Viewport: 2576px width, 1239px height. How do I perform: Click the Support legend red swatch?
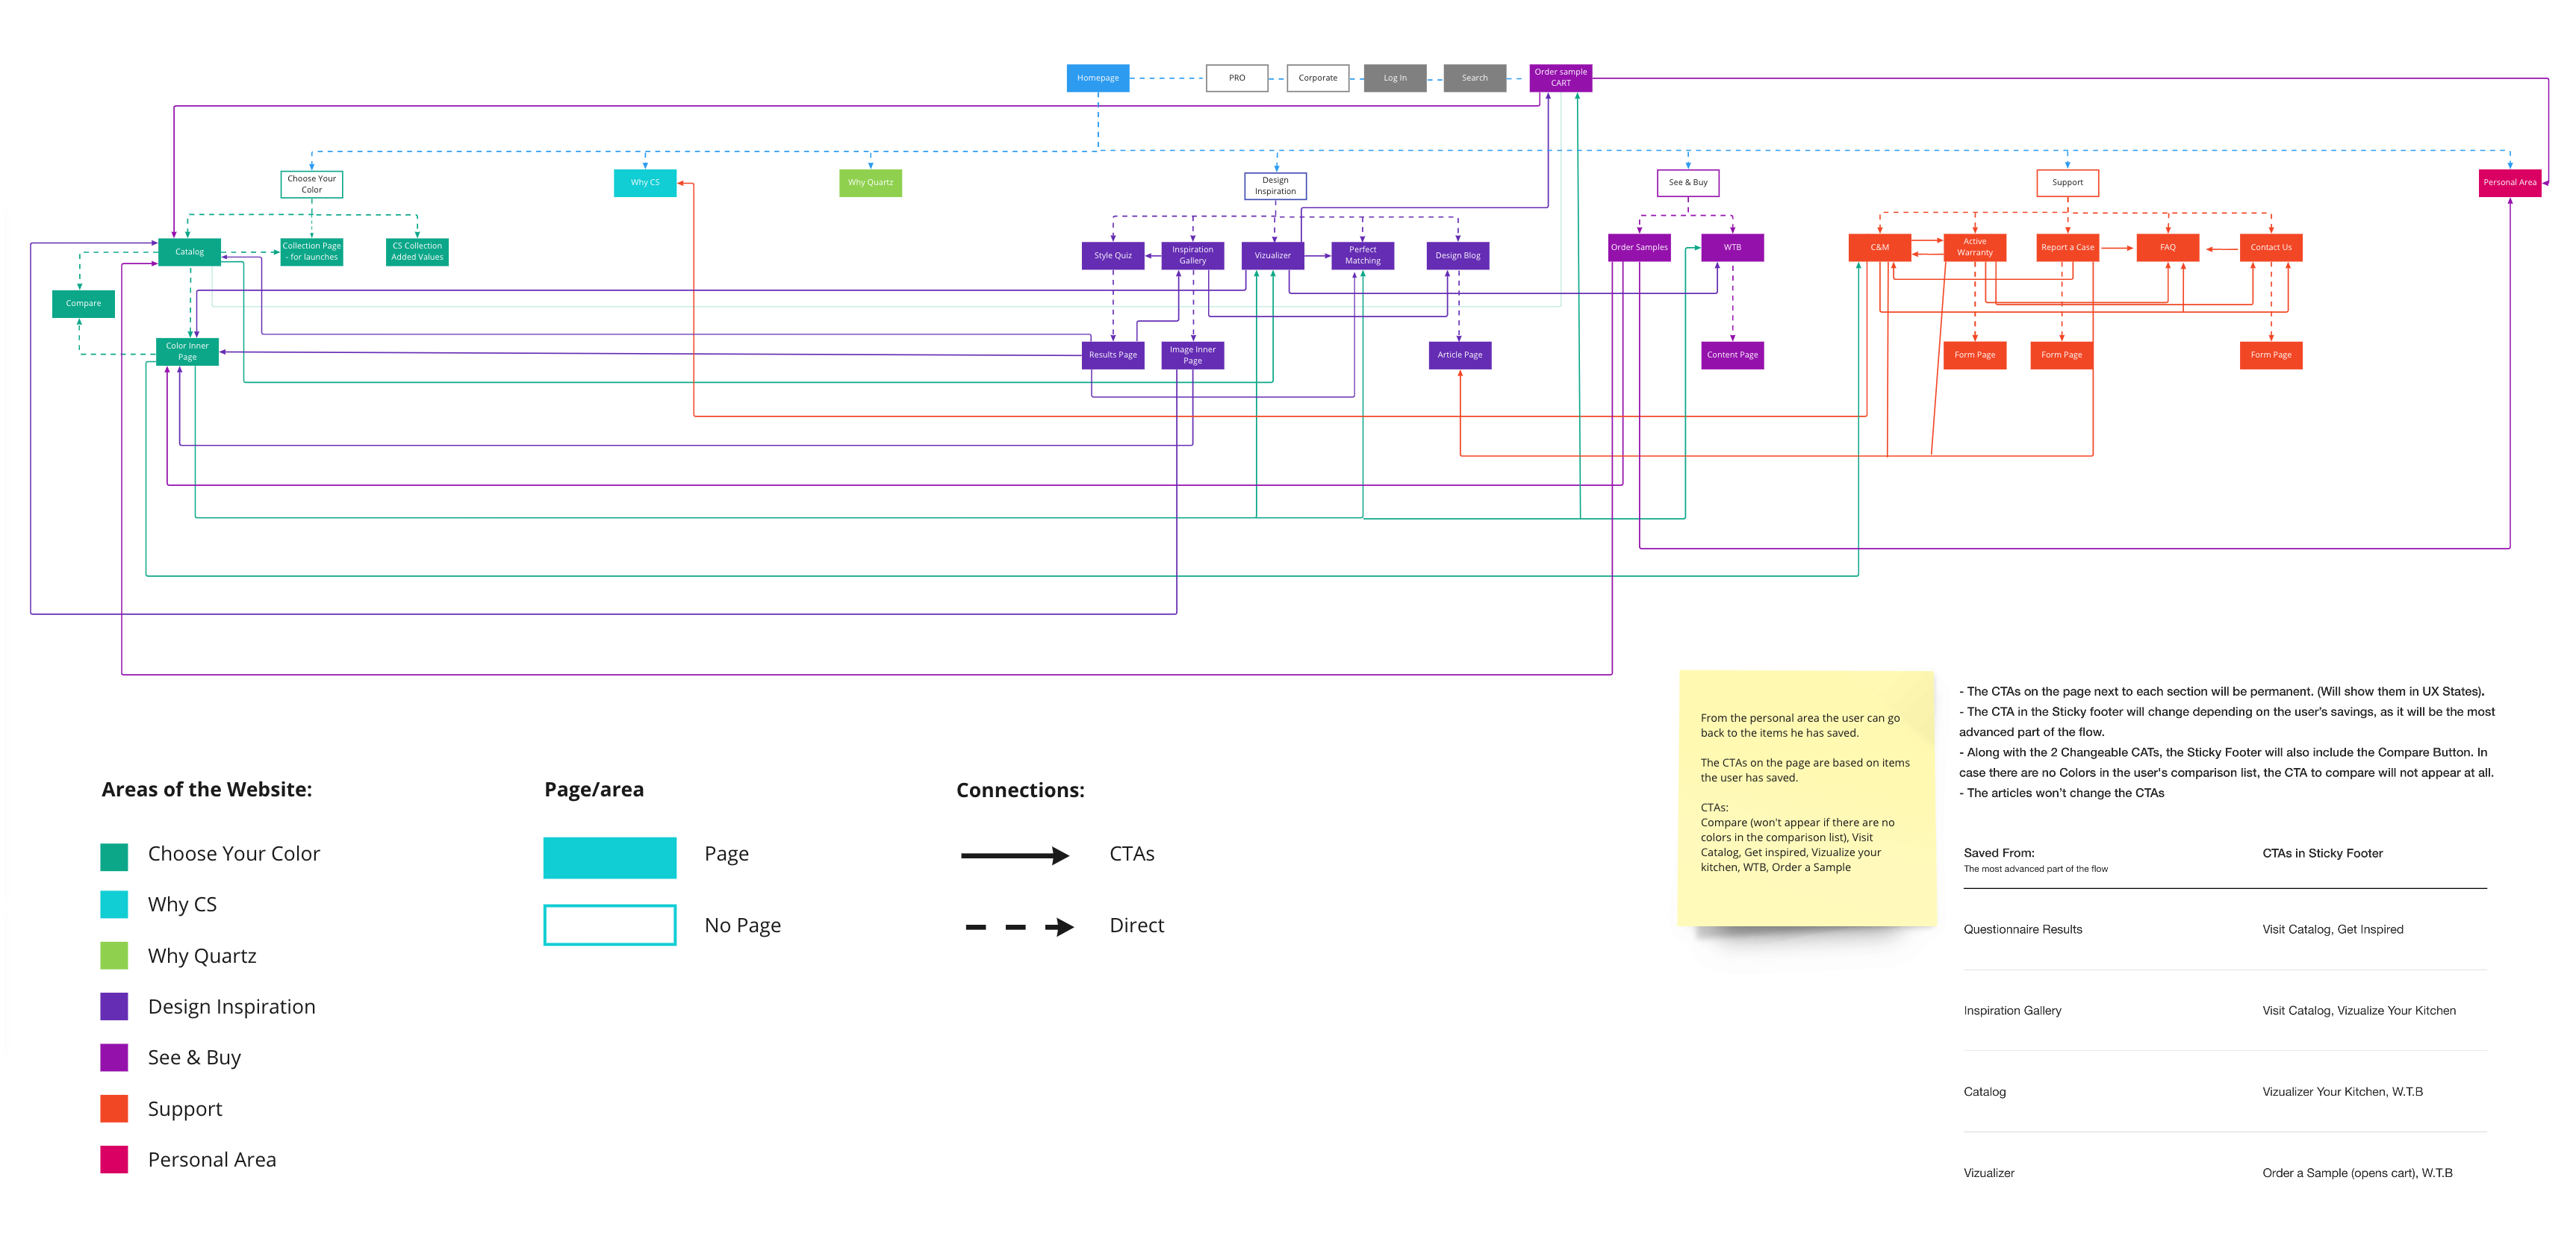114,1109
